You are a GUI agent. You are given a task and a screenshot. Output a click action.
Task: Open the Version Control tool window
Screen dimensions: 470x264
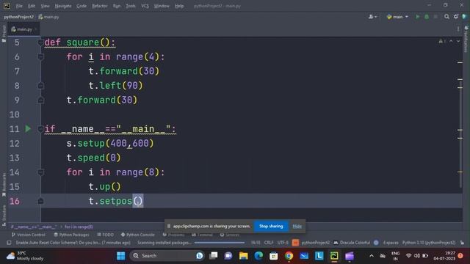tap(28, 235)
